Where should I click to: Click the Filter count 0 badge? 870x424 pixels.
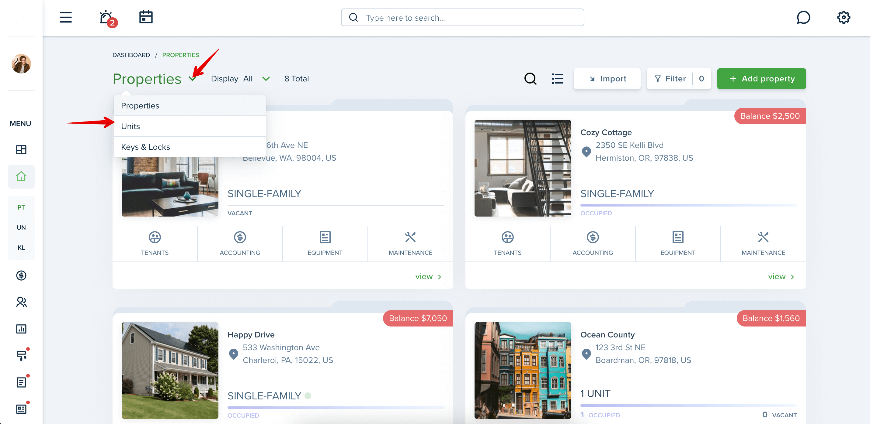(x=701, y=79)
